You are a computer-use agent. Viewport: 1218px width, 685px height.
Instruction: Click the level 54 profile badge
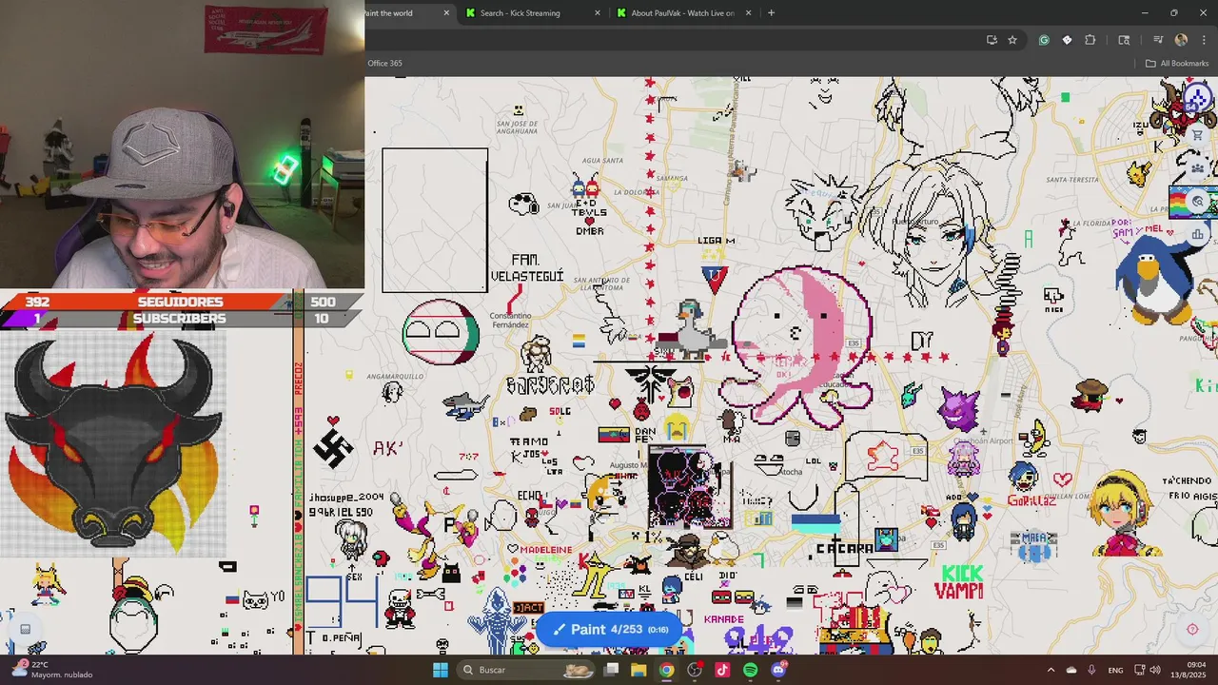pos(1197,97)
